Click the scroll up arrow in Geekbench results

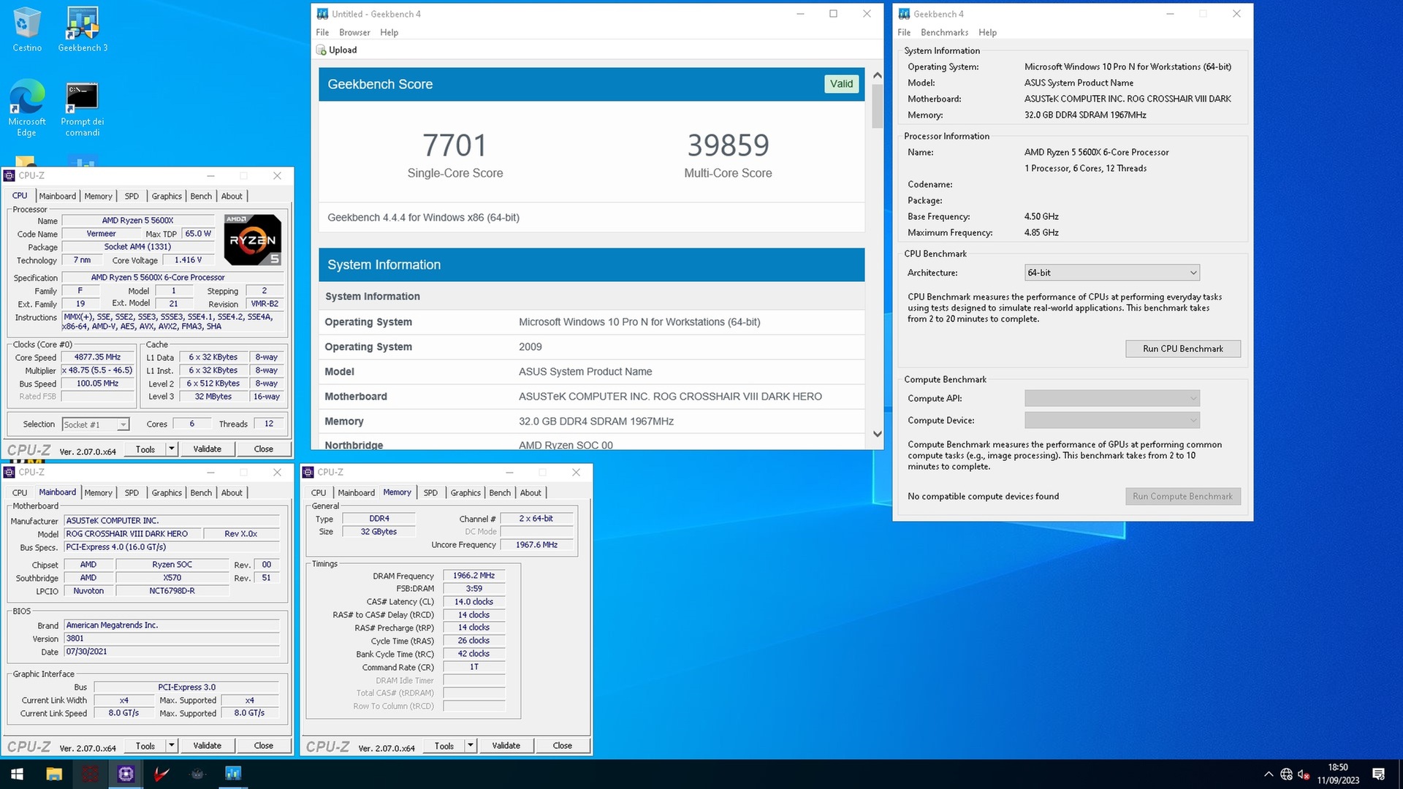click(x=878, y=75)
